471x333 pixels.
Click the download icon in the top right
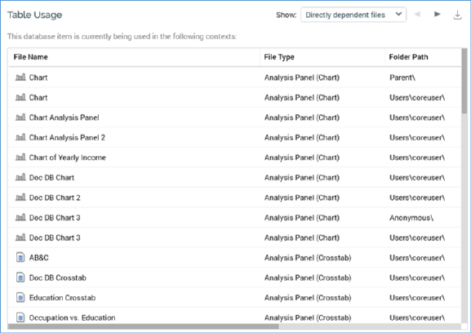457,15
